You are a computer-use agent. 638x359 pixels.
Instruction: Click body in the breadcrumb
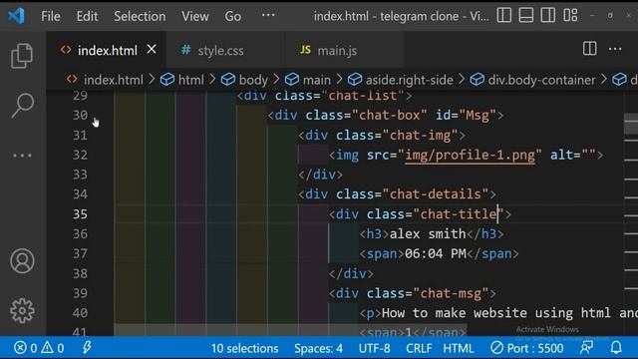[x=244, y=80]
